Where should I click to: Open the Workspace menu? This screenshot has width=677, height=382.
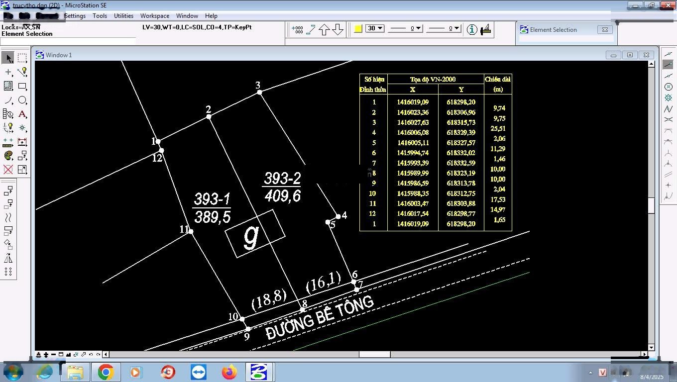click(x=154, y=16)
